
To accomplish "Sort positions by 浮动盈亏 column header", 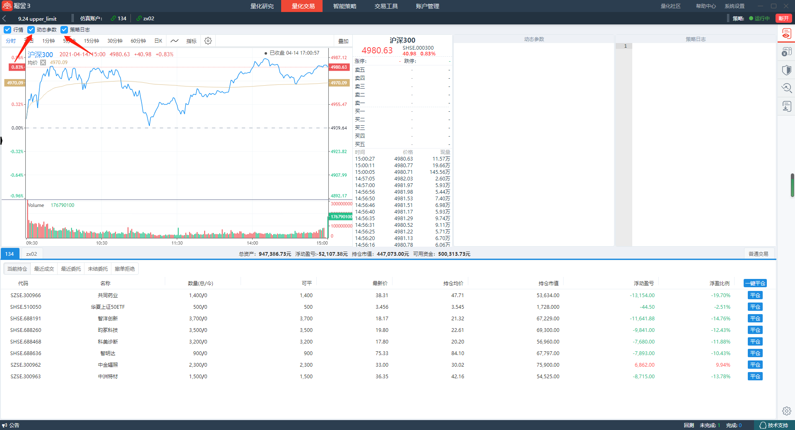I will [644, 283].
